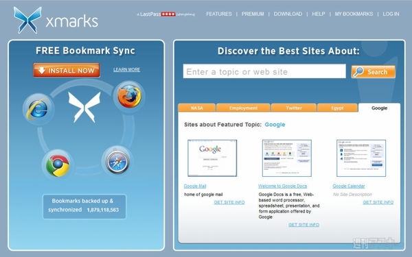
Task: Open the Google homepage thumbnail
Action: (212, 158)
